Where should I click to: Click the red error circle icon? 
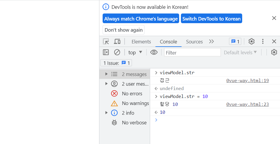tap(114, 94)
